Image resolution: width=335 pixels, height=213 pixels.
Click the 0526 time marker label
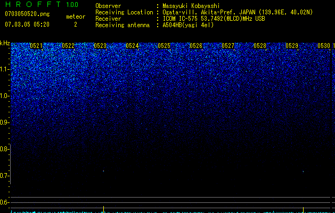pos(196,46)
